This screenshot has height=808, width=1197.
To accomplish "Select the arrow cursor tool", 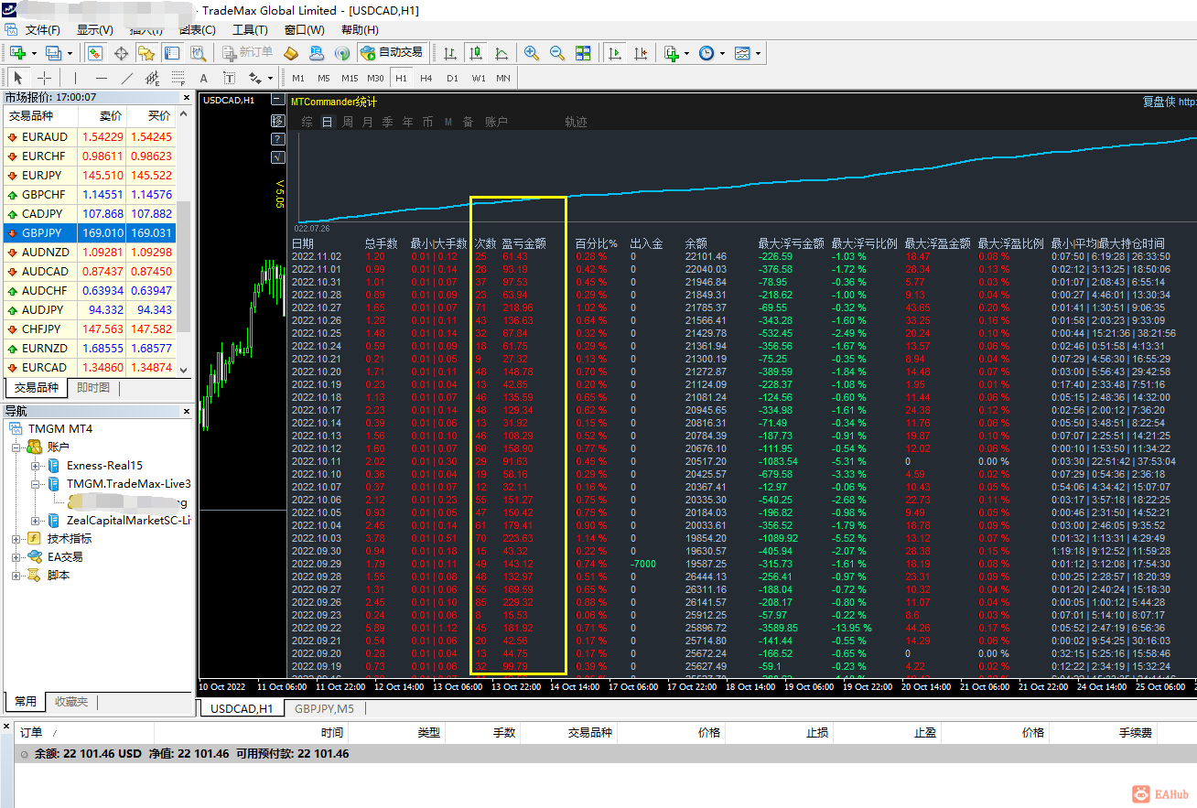I will 18,78.
